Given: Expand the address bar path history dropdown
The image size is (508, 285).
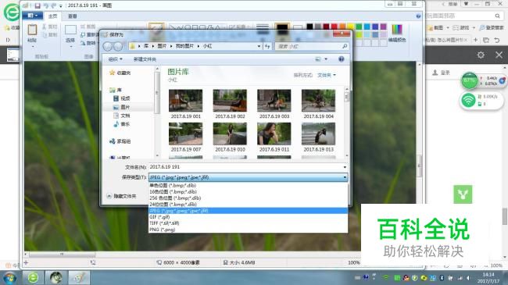Looking at the screenshot, I should [x=259, y=46].
